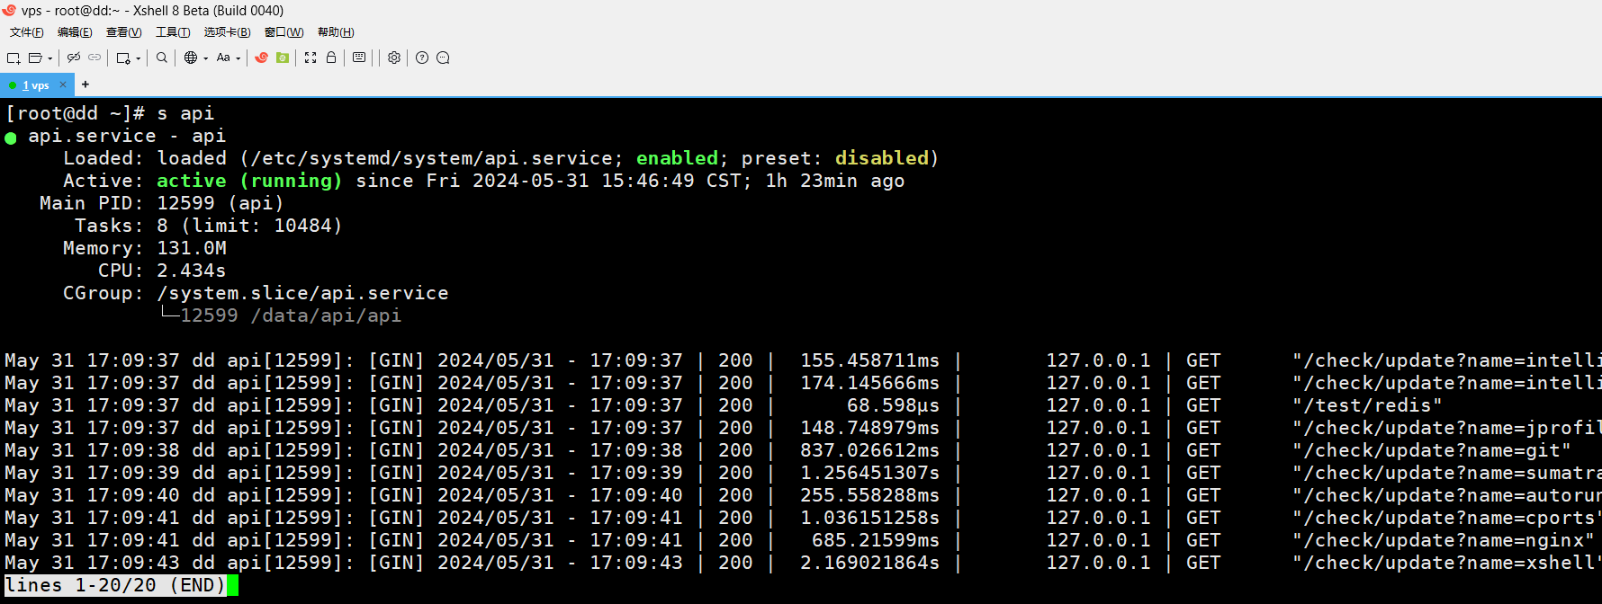The width and height of the screenshot is (1602, 604).
Task: Click '/check/update?name=nginx' request path
Action: (x=1444, y=540)
